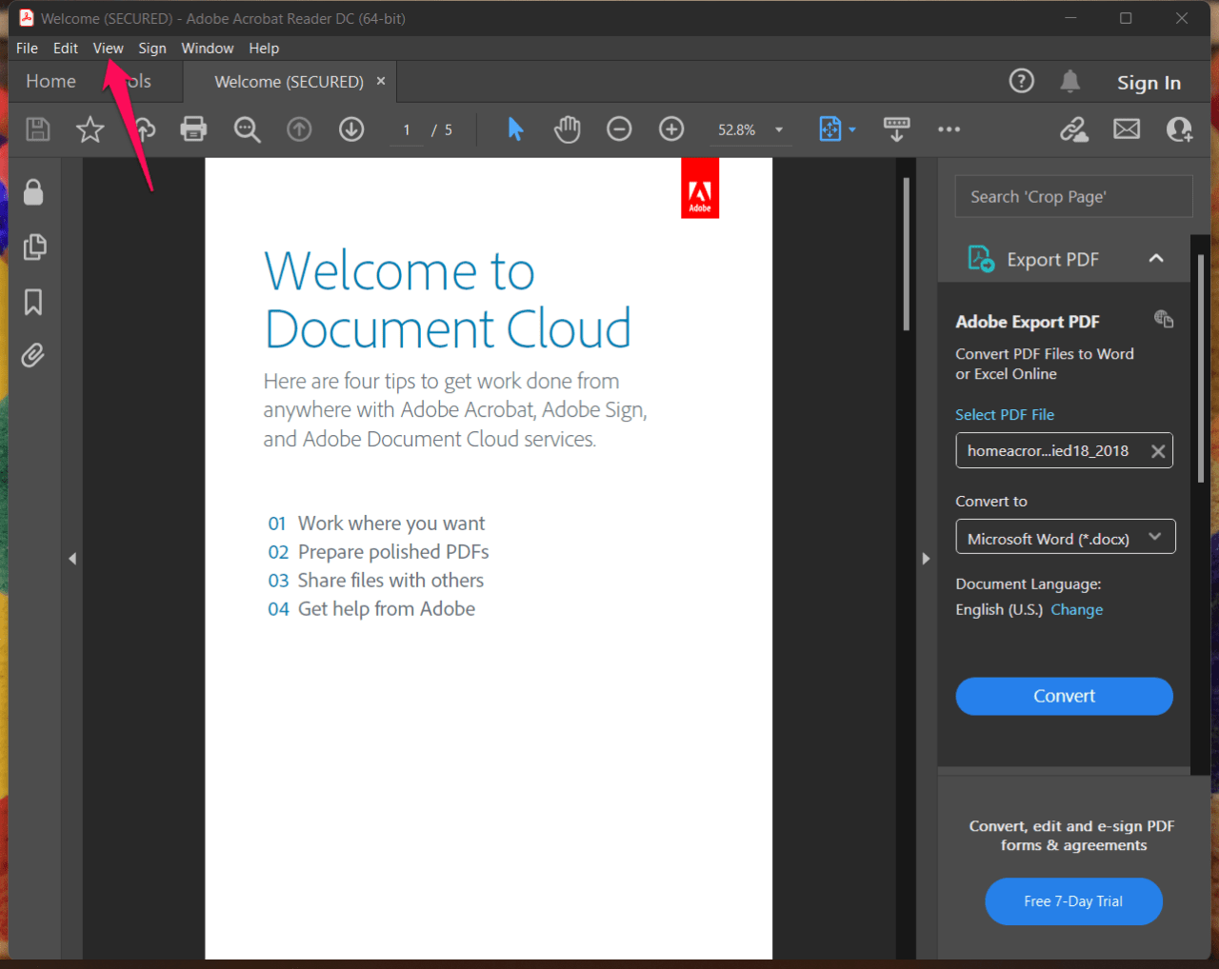This screenshot has width=1219, height=969.
Task: Open the View menu
Action: pos(108,48)
